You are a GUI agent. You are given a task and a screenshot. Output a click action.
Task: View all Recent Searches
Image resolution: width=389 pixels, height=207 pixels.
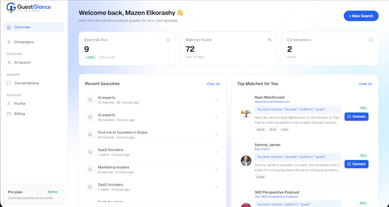(x=213, y=84)
